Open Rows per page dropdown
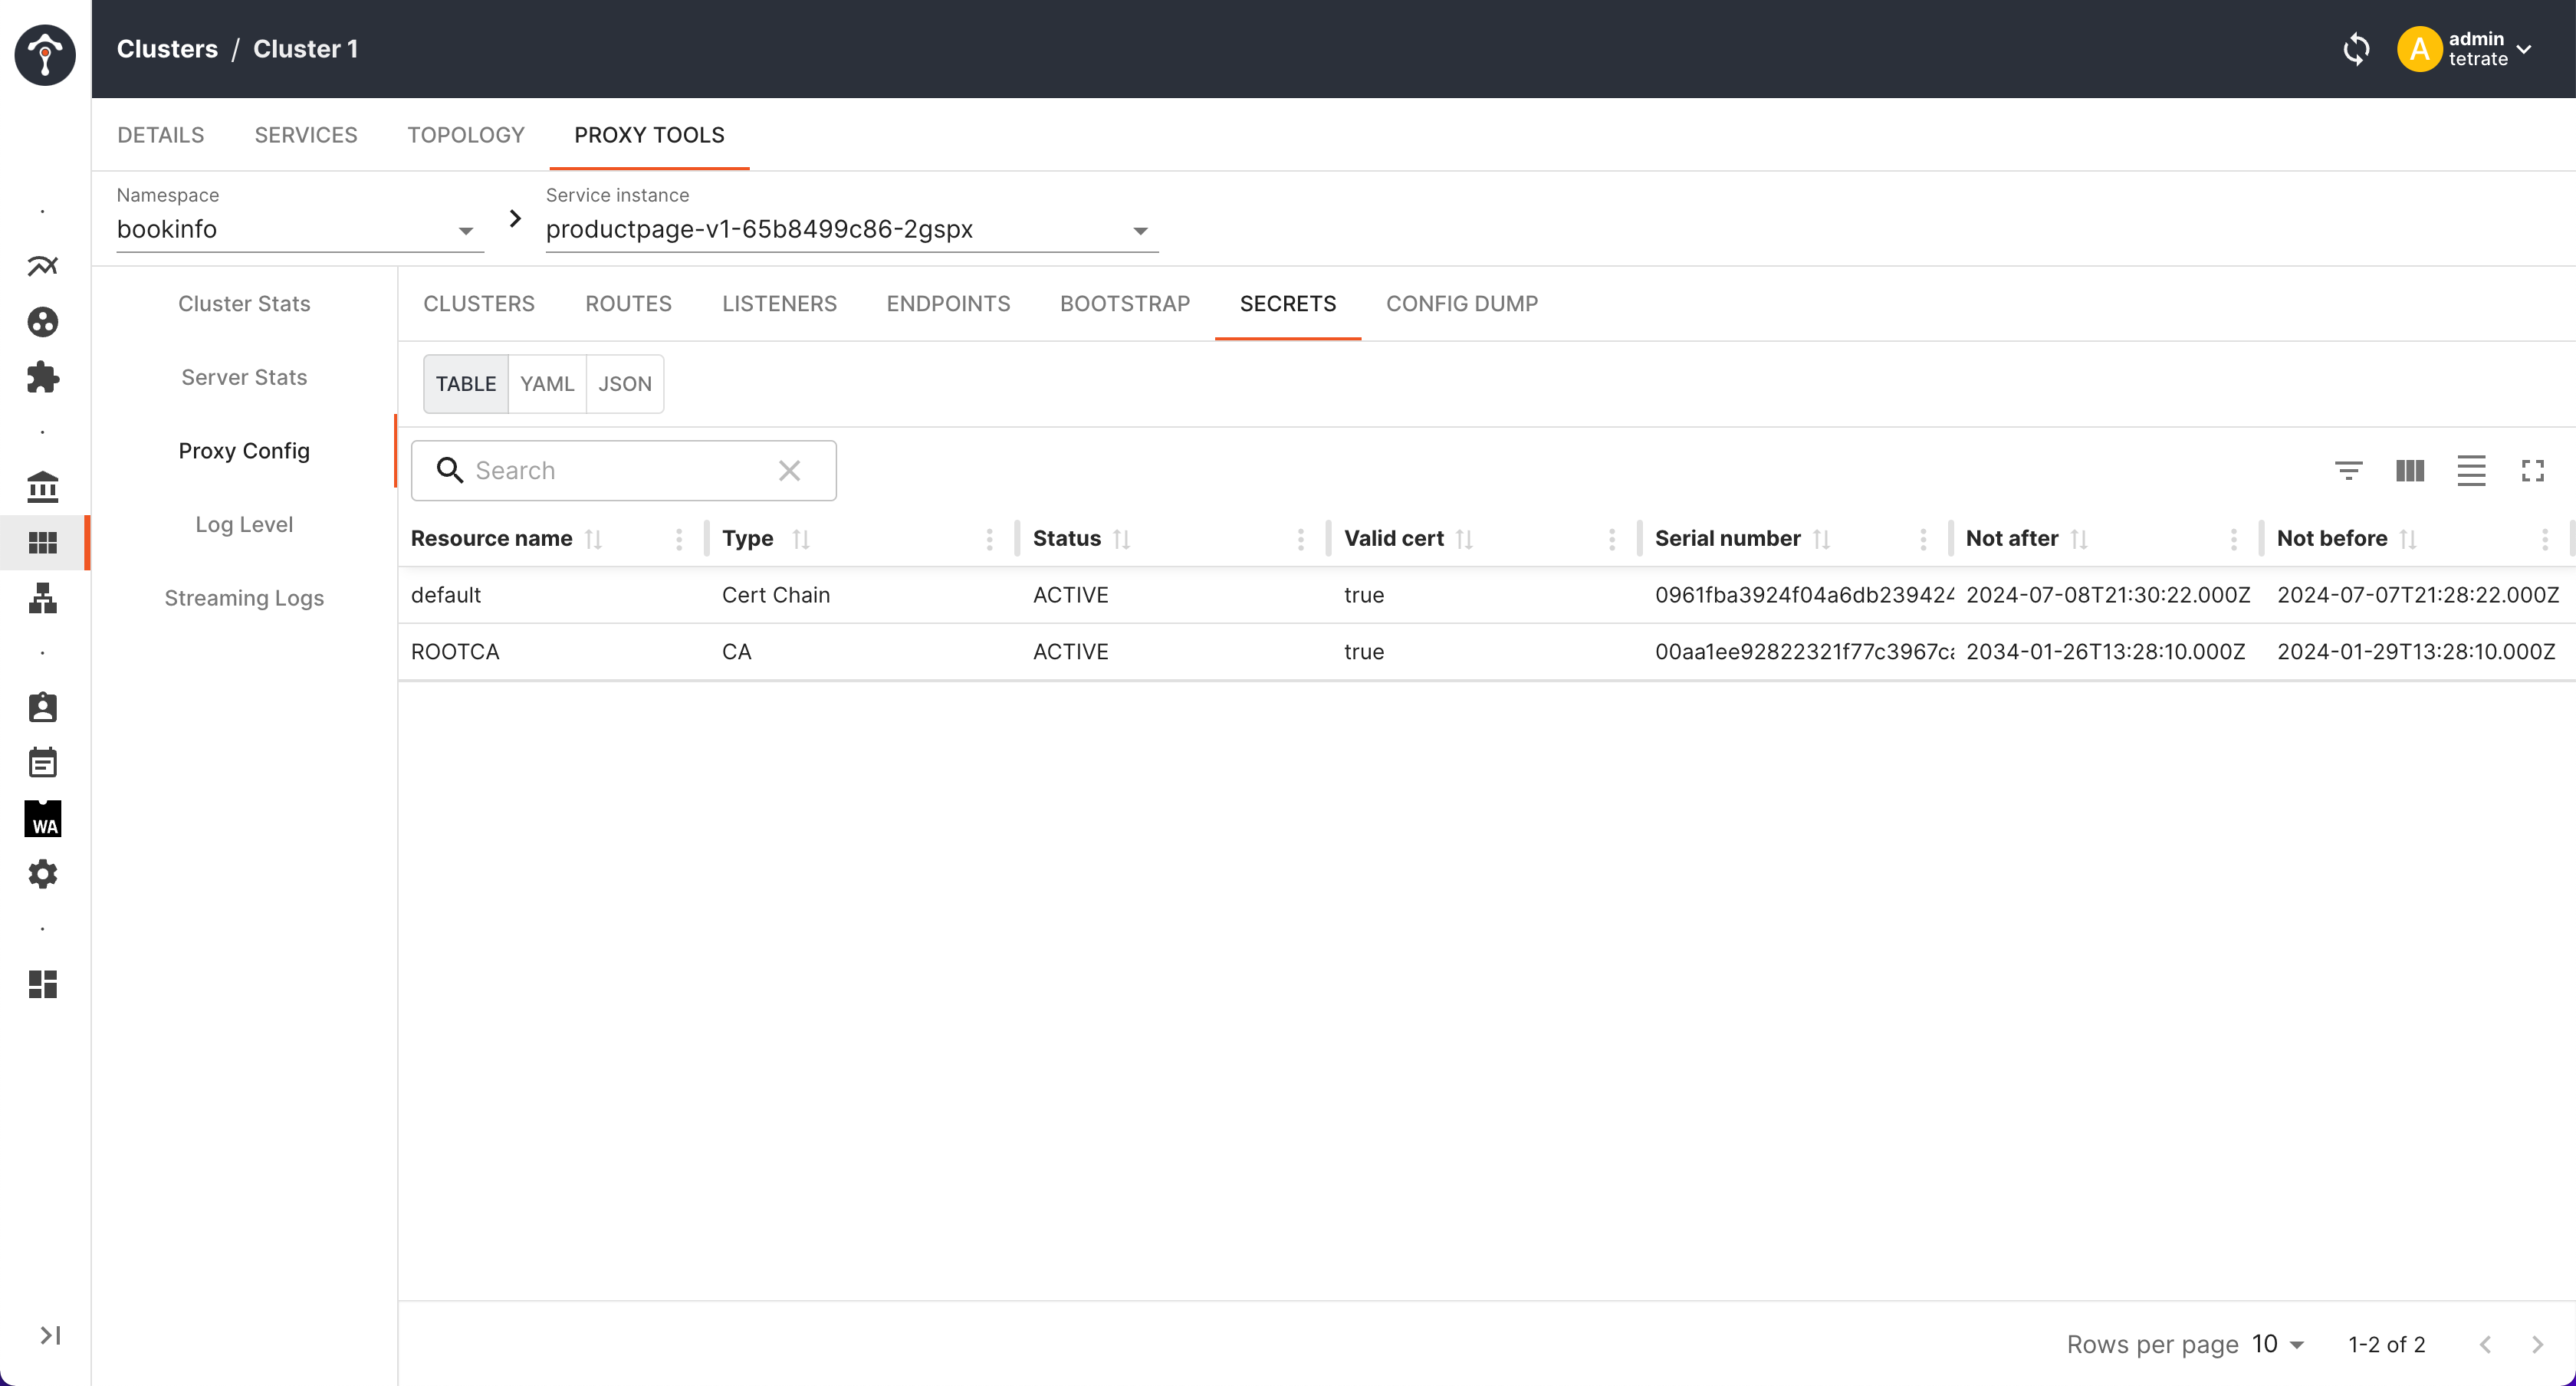 tap(2278, 1344)
